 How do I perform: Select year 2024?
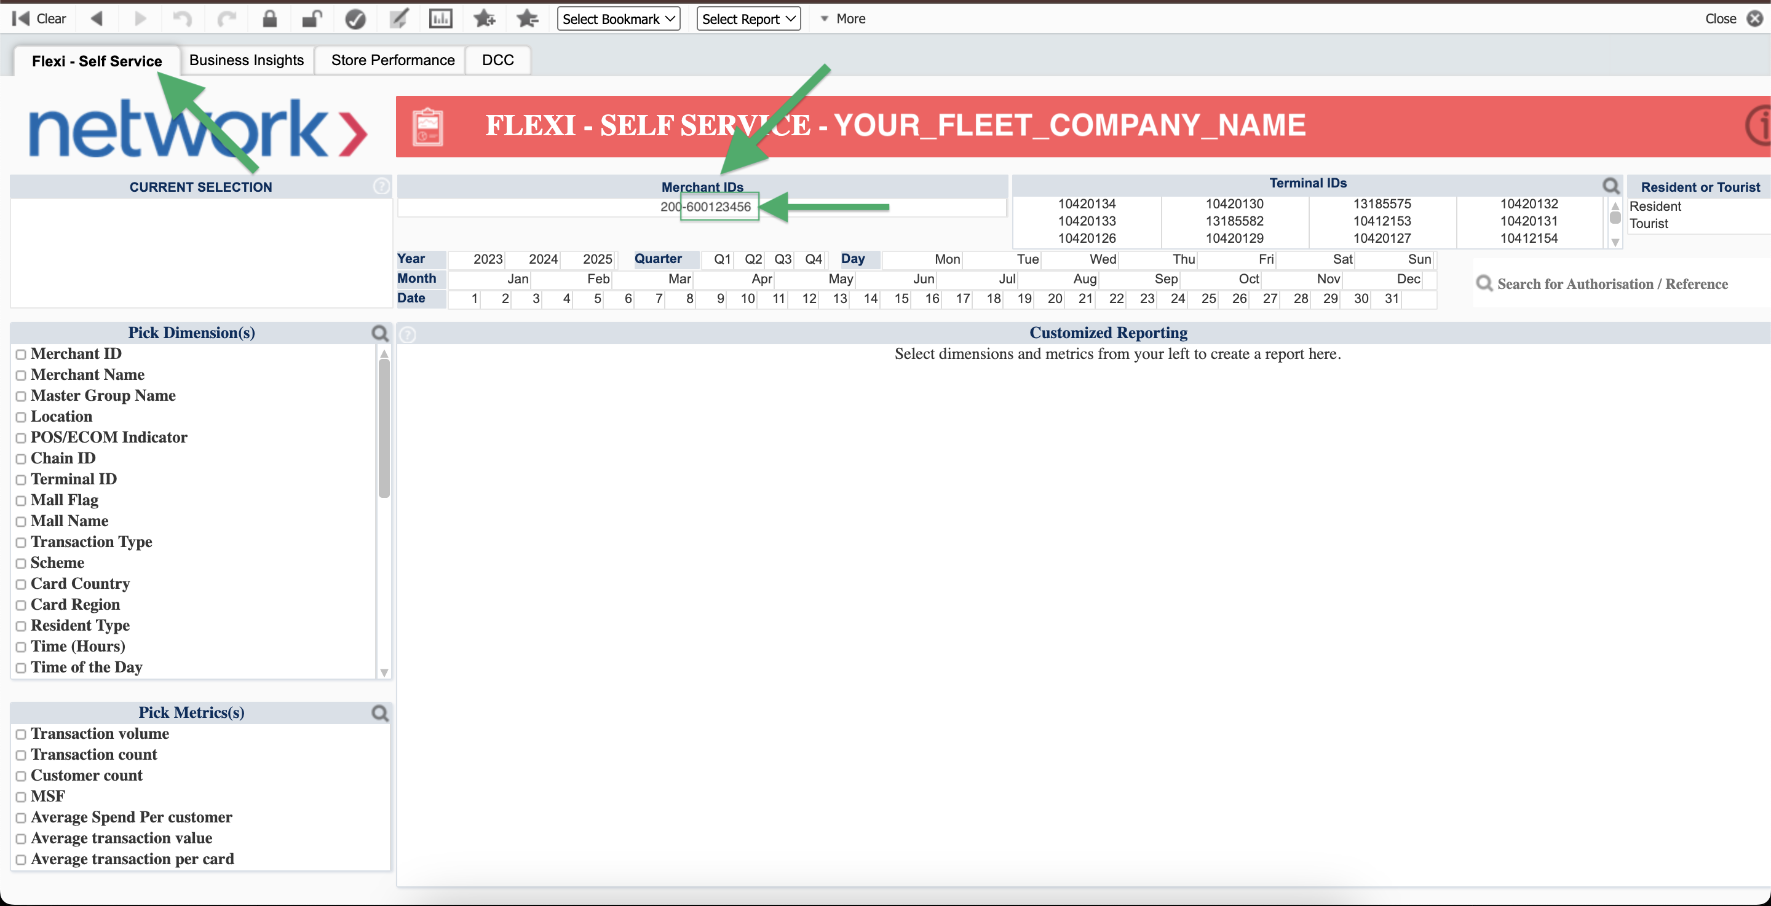pos(534,259)
